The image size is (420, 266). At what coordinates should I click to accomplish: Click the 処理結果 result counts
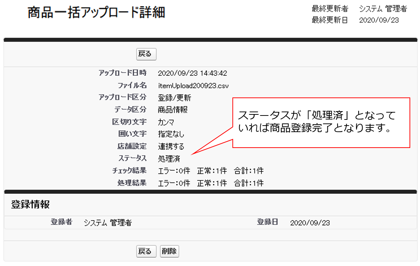pos(211,183)
